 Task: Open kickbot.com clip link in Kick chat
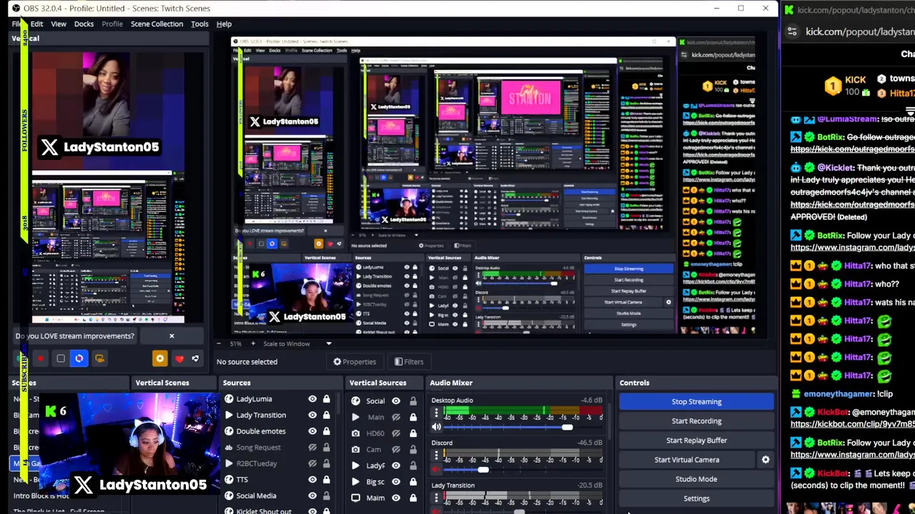pyautogui.click(x=852, y=424)
